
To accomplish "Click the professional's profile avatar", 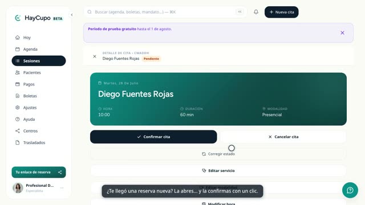I will coord(18,188).
